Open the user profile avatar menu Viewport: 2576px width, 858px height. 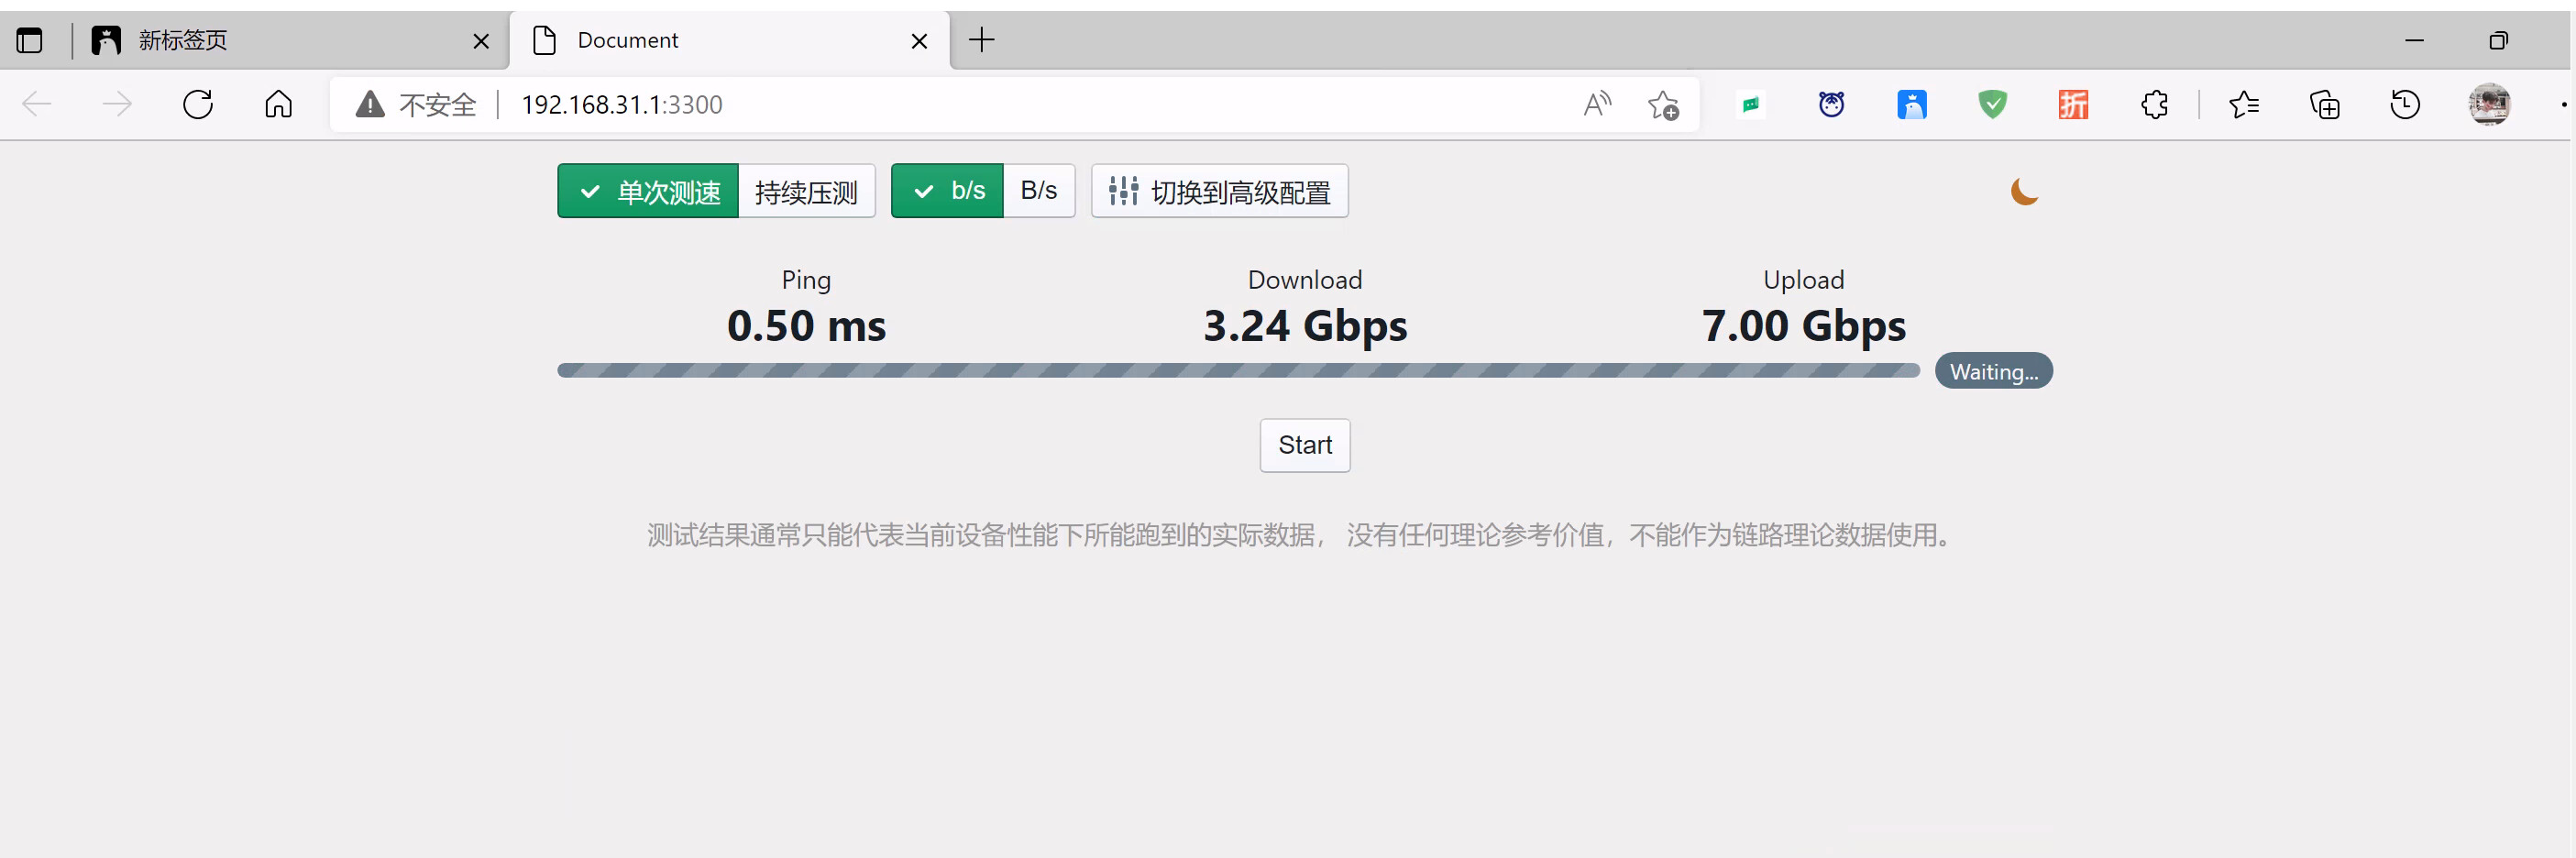click(x=2488, y=104)
